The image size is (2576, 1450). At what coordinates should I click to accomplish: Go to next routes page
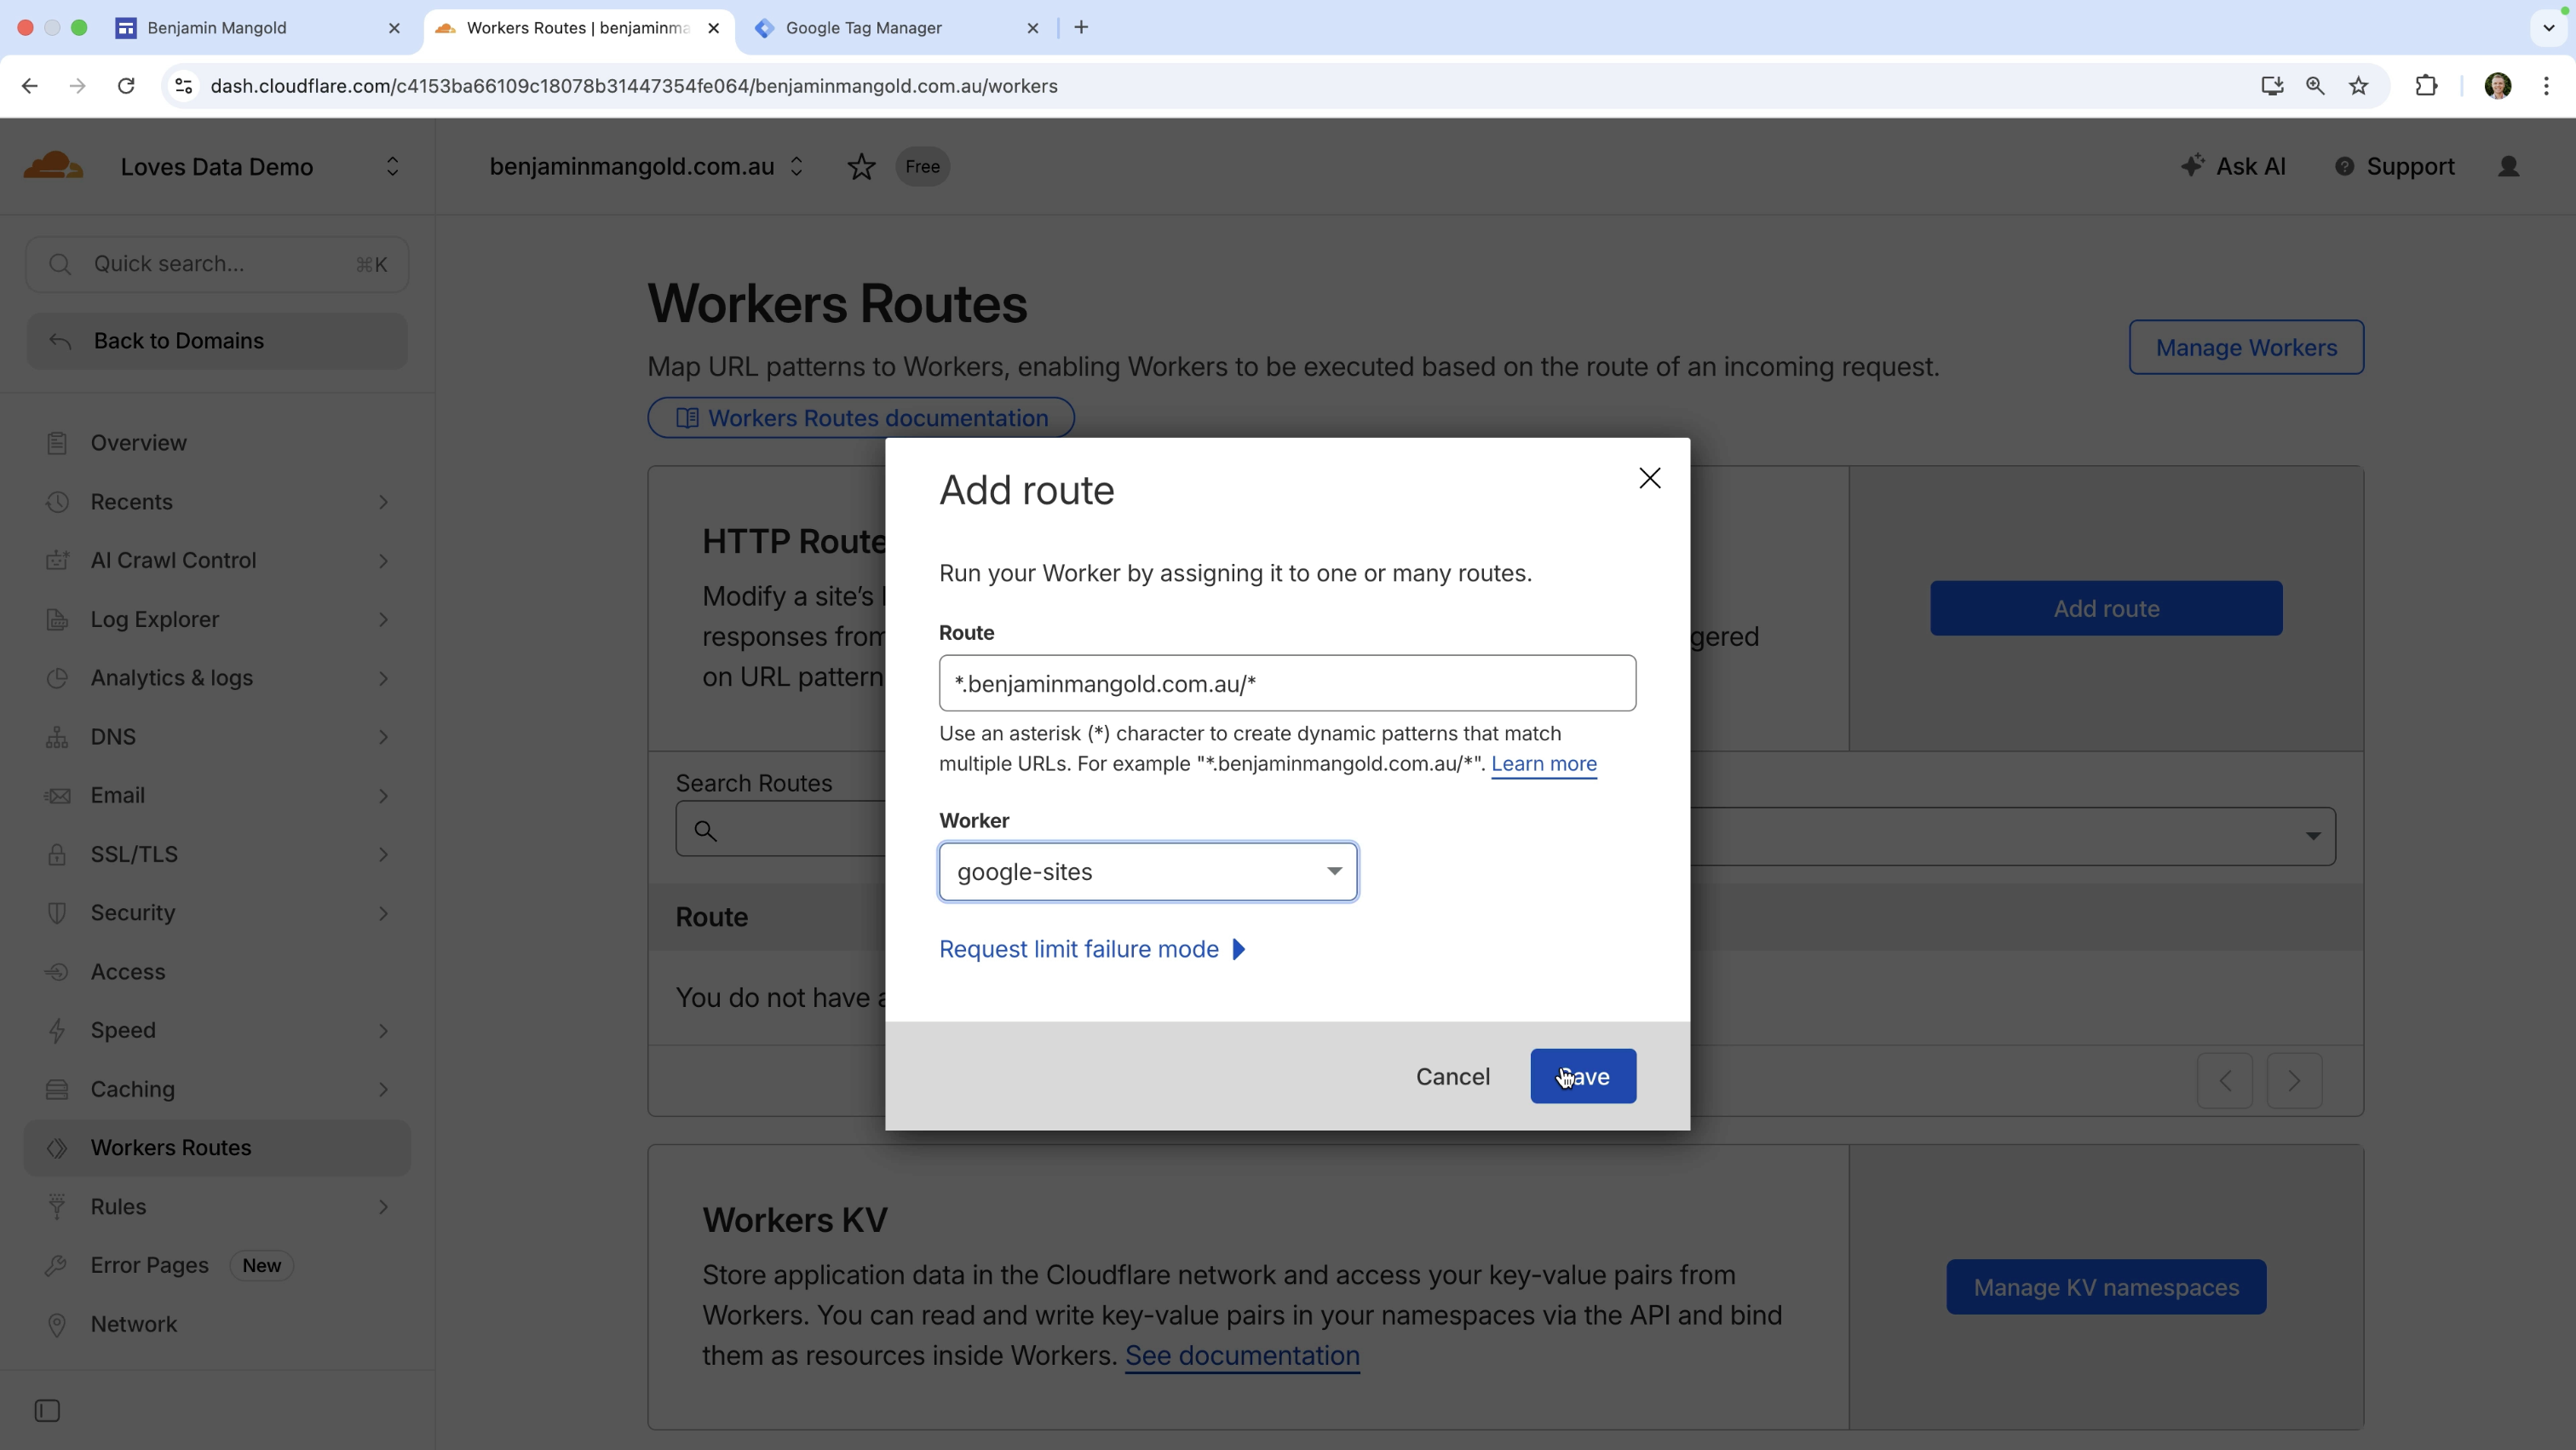2294,1080
